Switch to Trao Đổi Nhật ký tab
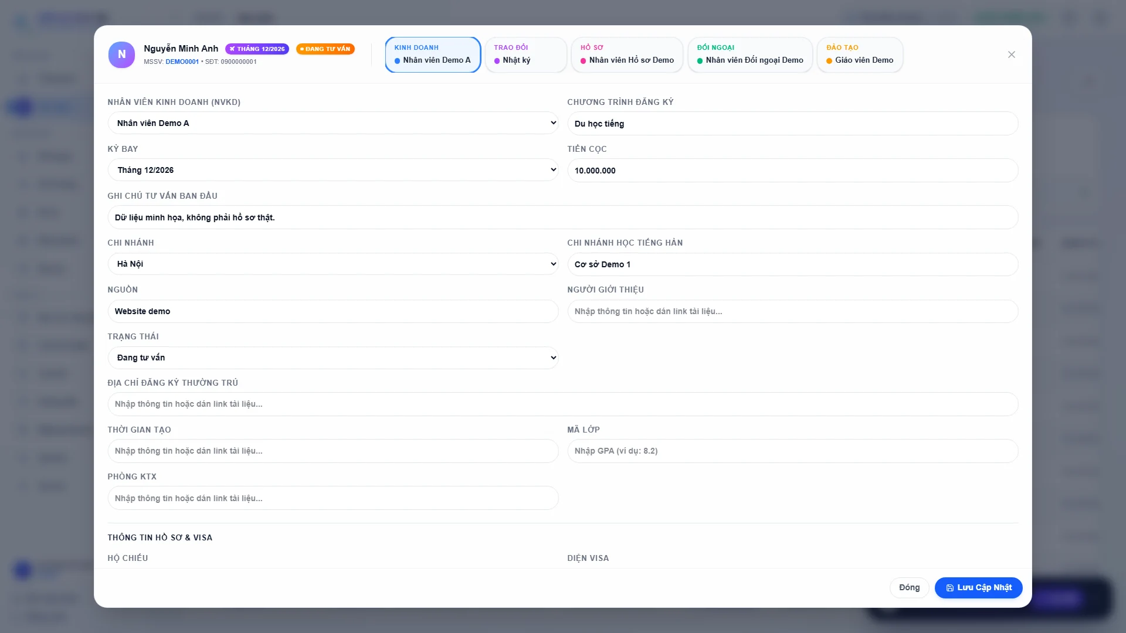 pos(525,55)
